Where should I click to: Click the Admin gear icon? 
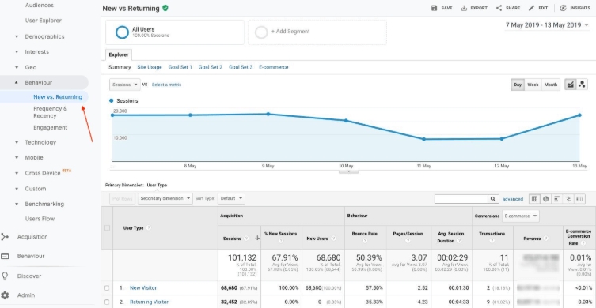[x=5, y=295]
